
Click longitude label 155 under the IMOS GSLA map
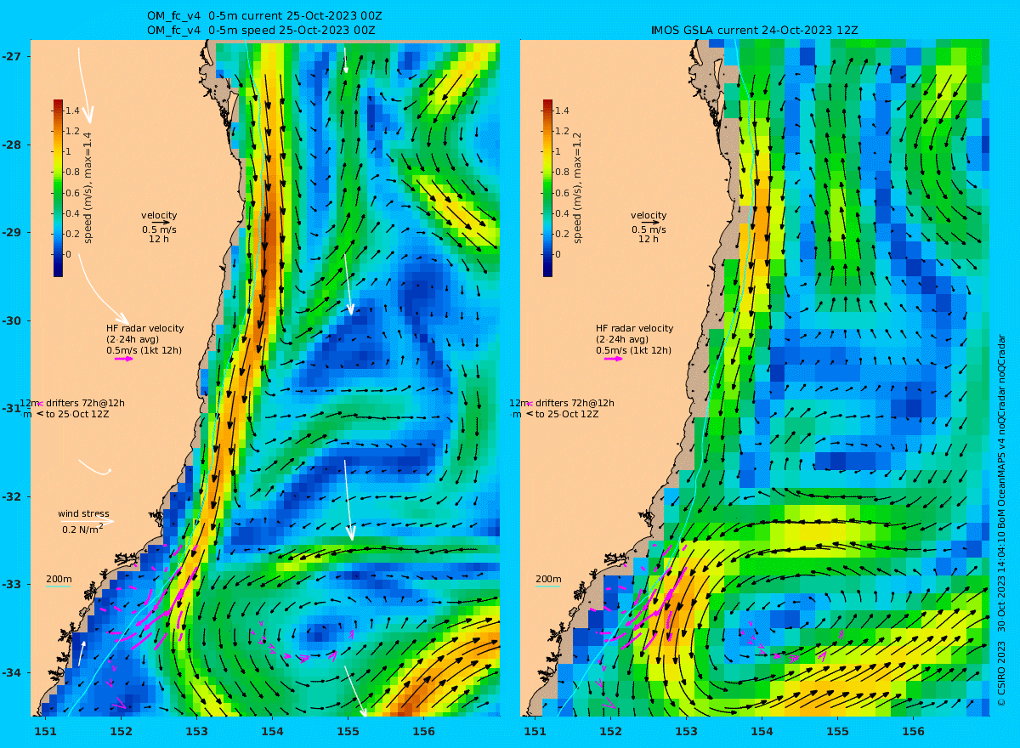pyautogui.click(x=837, y=731)
